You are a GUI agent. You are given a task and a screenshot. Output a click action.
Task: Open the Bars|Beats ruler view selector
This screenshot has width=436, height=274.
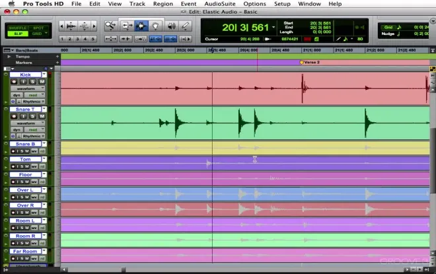(9, 50)
